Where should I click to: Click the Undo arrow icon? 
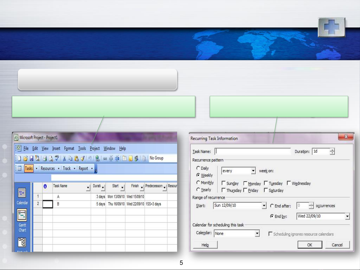click(x=90, y=158)
